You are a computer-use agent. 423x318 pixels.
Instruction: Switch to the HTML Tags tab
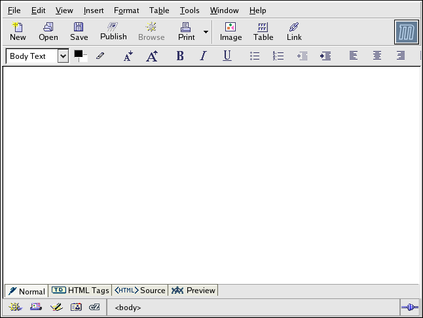click(81, 291)
